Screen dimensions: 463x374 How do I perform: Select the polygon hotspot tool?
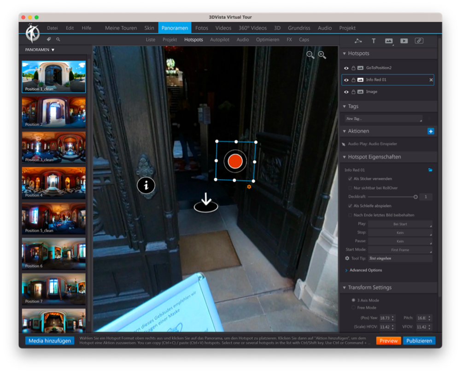coord(358,41)
